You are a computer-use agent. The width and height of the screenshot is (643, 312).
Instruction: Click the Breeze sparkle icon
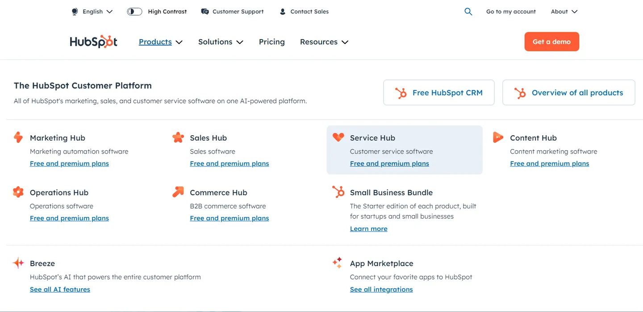point(18,263)
